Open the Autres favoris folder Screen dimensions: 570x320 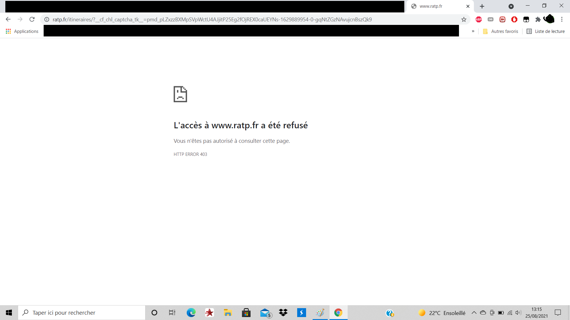(501, 31)
